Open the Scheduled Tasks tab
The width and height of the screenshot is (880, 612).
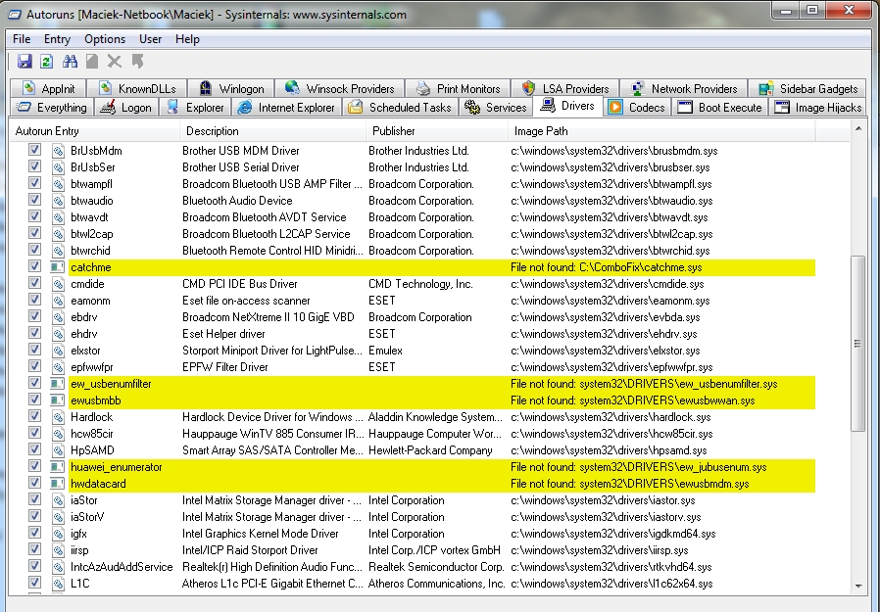(400, 107)
